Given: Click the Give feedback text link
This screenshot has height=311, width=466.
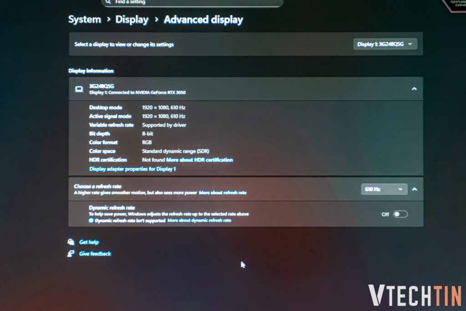Looking at the screenshot, I should click(x=95, y=254).
